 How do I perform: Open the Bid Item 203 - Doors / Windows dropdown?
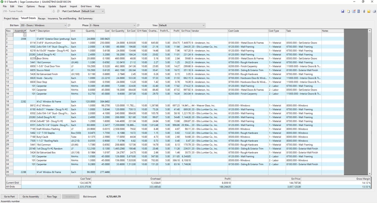tap(43, 25)
